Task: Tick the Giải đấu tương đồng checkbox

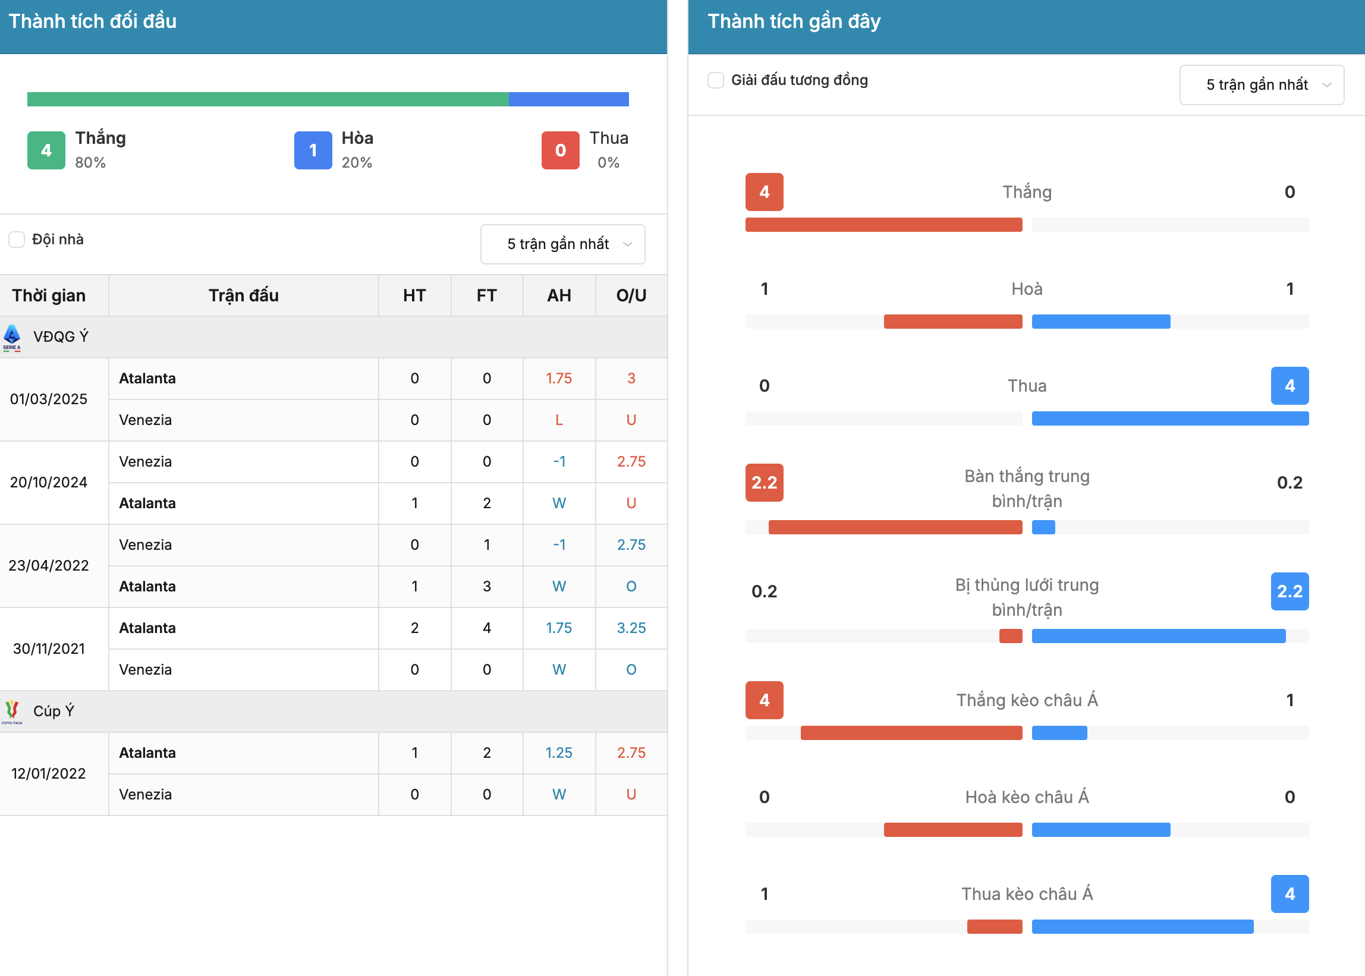Action: [715, 80]
